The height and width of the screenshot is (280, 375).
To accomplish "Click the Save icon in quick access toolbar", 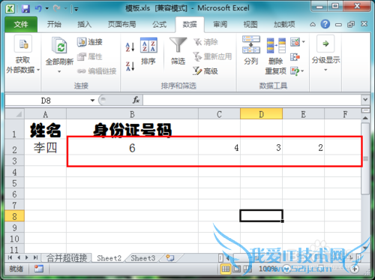I will [x=25, y=9].
